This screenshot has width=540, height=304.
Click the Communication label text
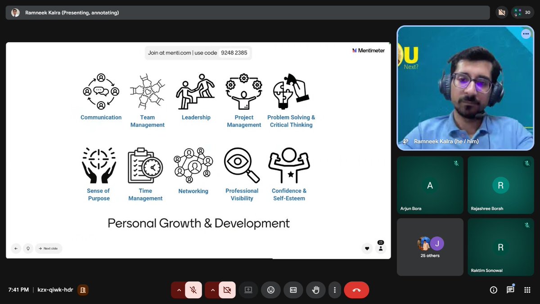pos(101,118)
